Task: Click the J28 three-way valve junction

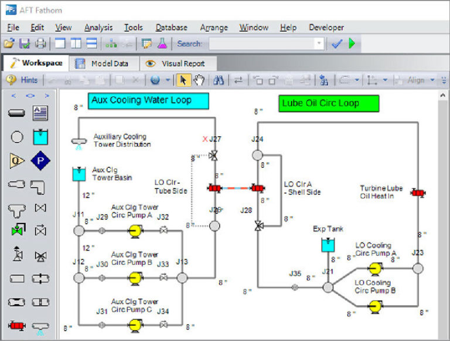Action: pos(259,226)
